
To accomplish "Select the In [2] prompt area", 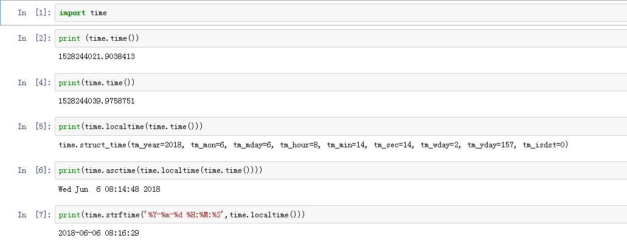I will coord(35,38).
